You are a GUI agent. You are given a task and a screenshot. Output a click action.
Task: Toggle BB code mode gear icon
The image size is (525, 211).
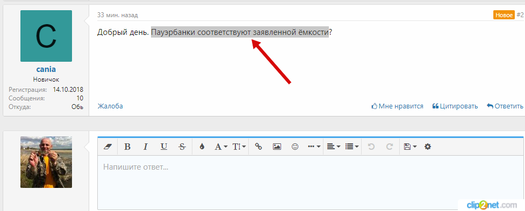click(428, 147)
